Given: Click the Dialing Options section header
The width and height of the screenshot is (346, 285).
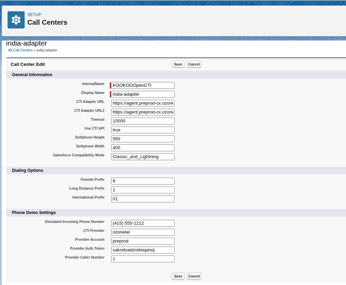Looking at the screenshot, I should click(x=28, y=170).
